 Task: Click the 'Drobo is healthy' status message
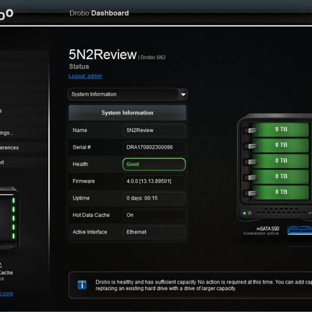coord(204,285)
